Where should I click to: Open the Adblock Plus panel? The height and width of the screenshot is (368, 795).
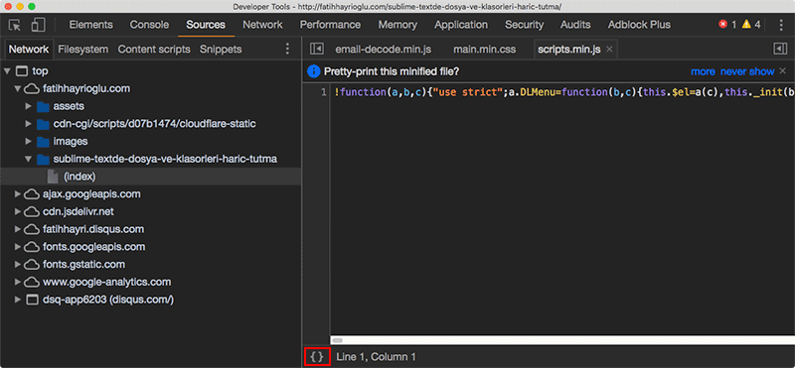point(639,25)
